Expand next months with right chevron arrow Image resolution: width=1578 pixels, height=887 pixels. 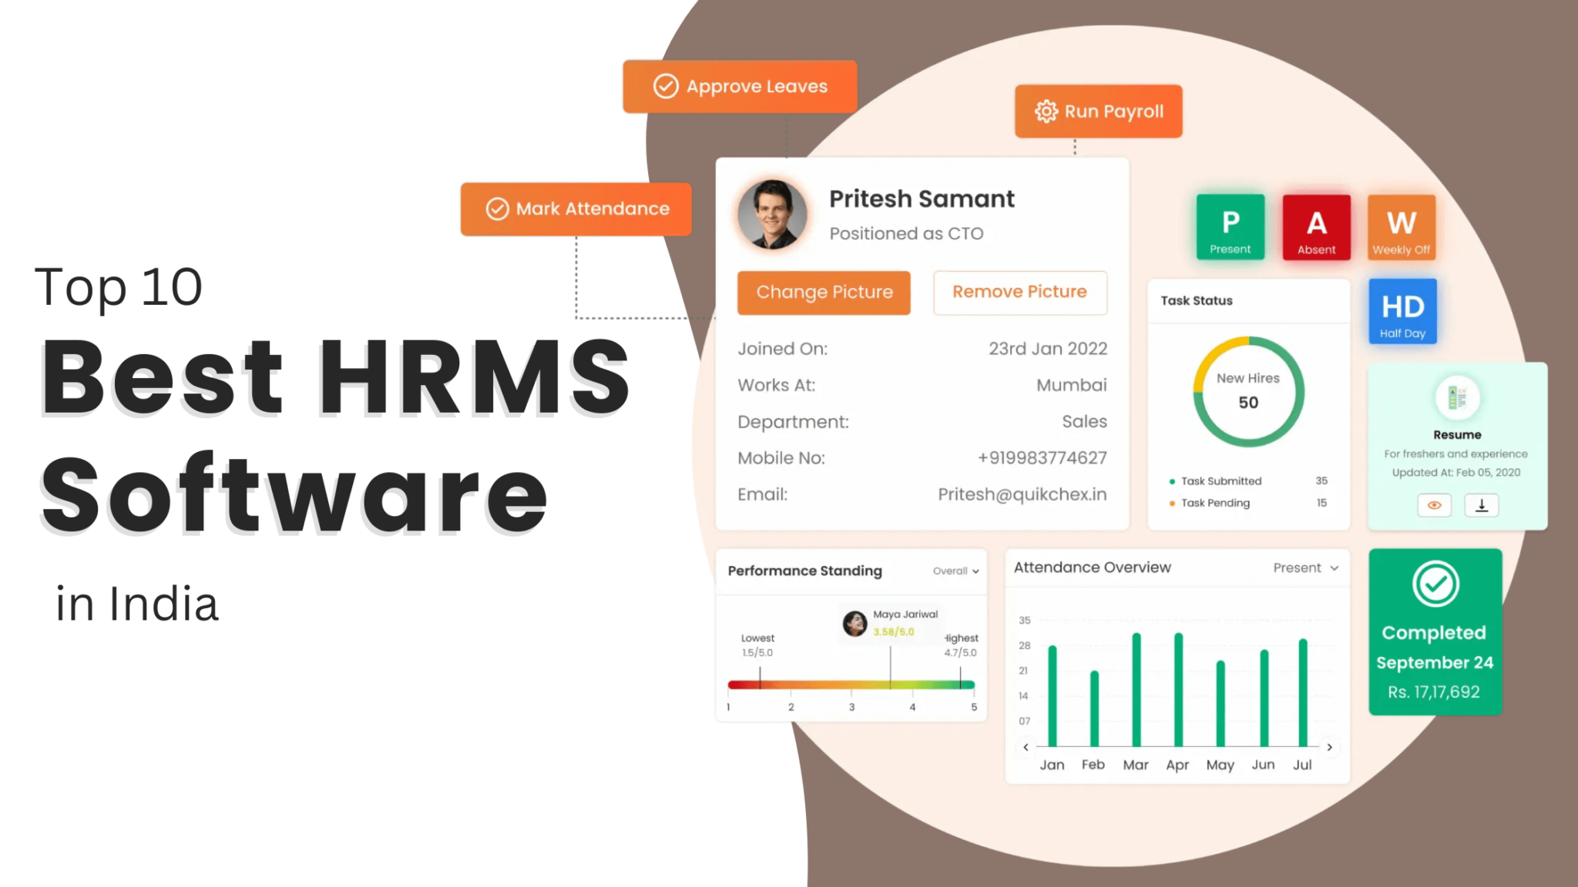(1329, 747)
